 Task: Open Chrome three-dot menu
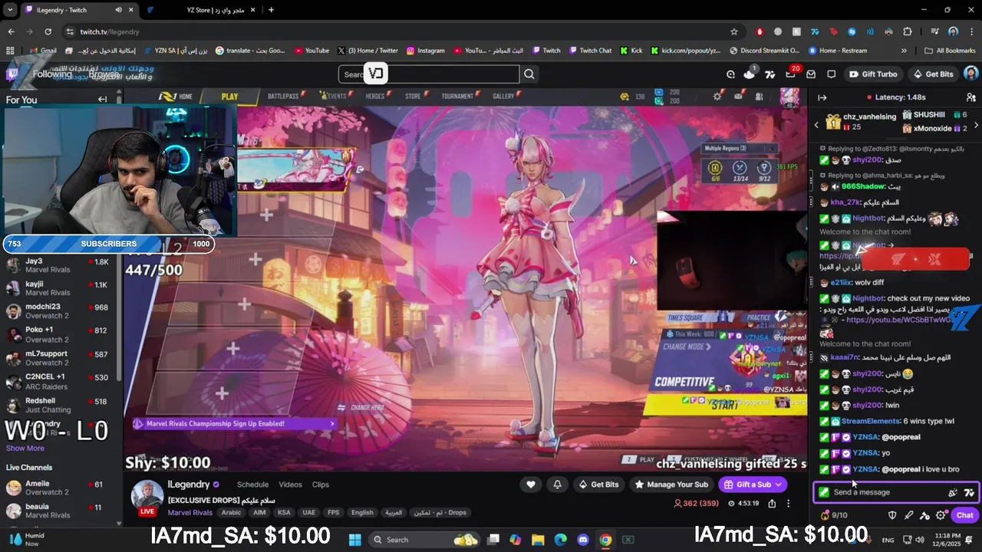971,31
